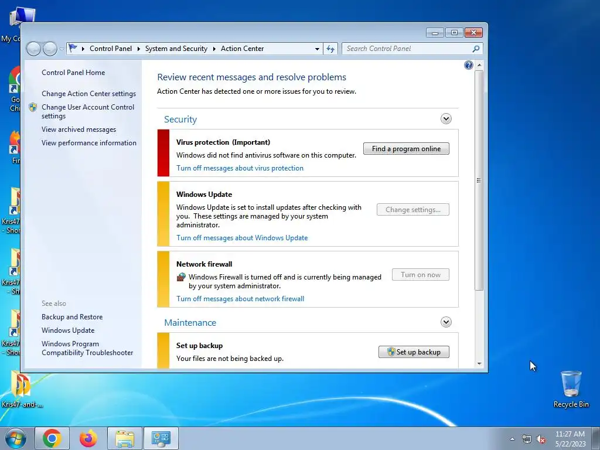Viewport: 600px width, 450px height.
Task: Open View performance information
Action: click(x=89, y=143)
